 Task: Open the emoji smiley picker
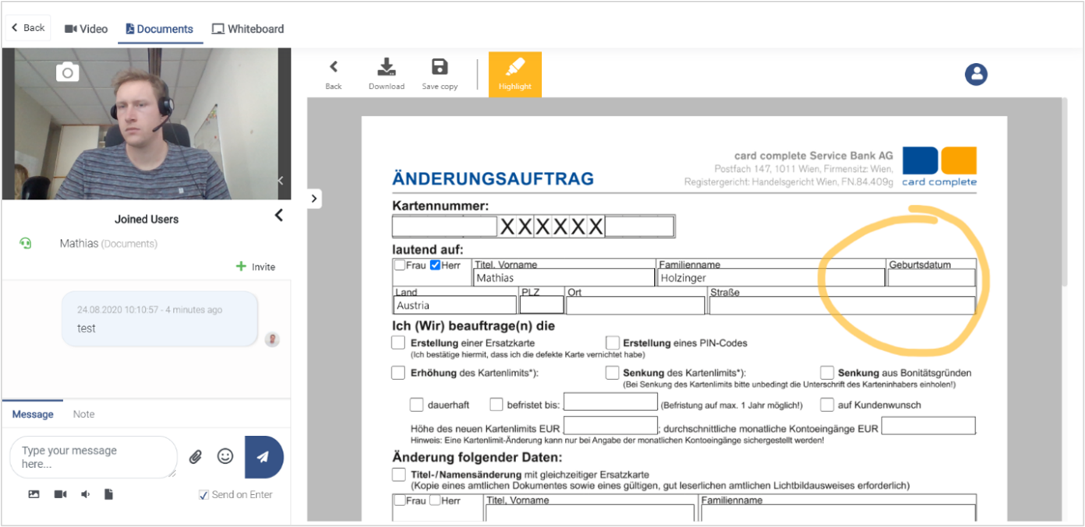point(225,456)
